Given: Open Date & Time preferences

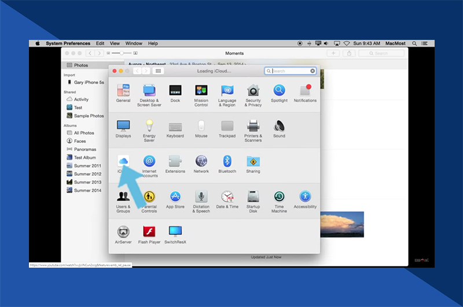Looking at the screenshot, I should [227, 199].
